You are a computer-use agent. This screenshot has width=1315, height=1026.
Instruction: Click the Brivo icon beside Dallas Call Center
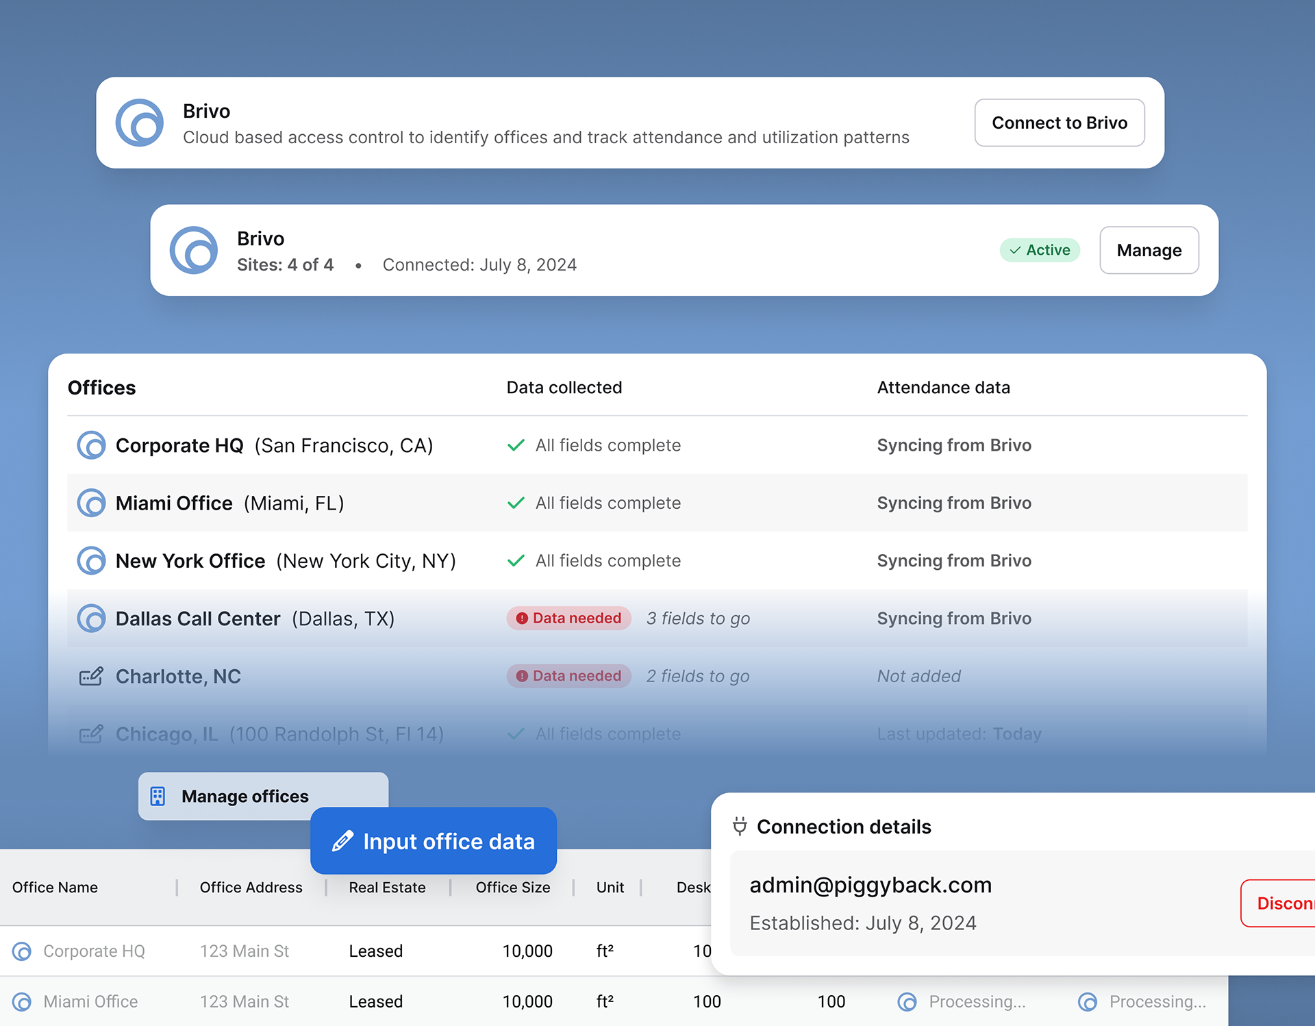(x=91, y=618)
